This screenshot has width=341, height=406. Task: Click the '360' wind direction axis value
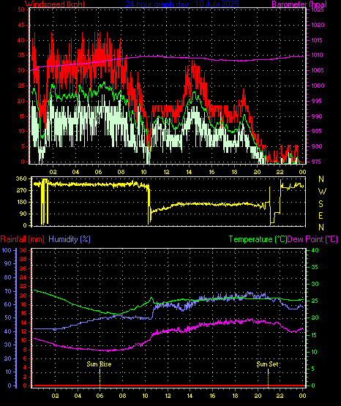(x=21, y=178)
